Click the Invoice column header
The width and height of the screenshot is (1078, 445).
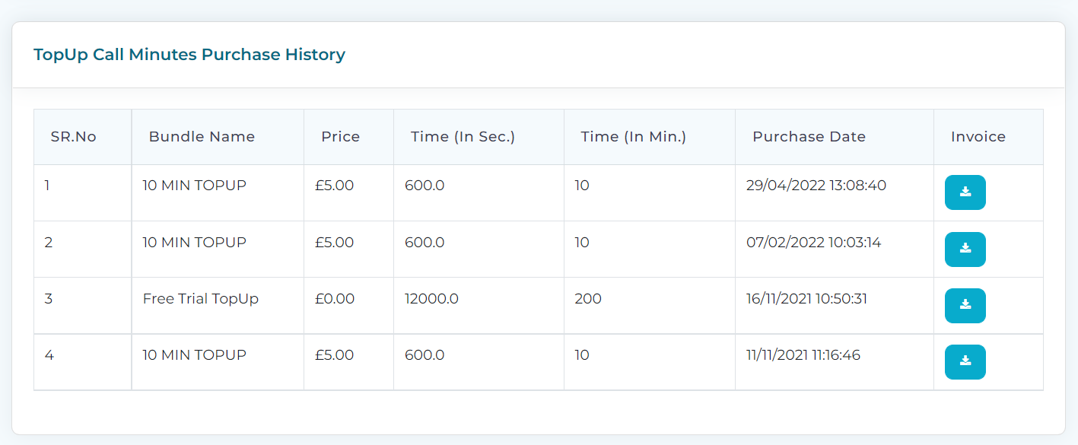[978, 137]
